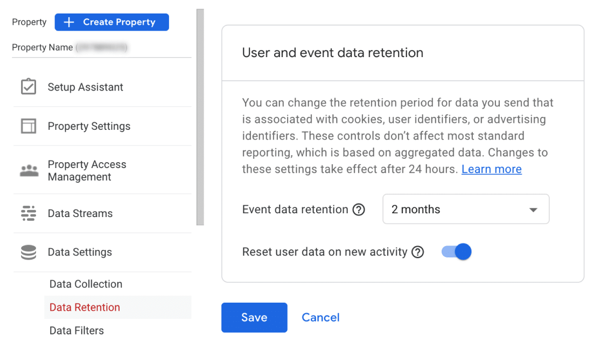
Task: Open the Event data retention dropdown
Action: point(465,209)
